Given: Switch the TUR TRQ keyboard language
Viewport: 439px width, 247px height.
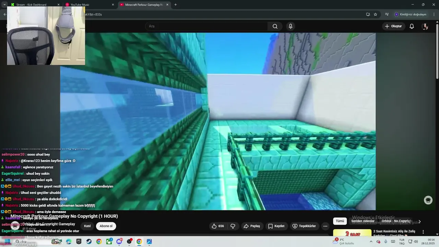Looking at the screenshot, I should [402, 242].
